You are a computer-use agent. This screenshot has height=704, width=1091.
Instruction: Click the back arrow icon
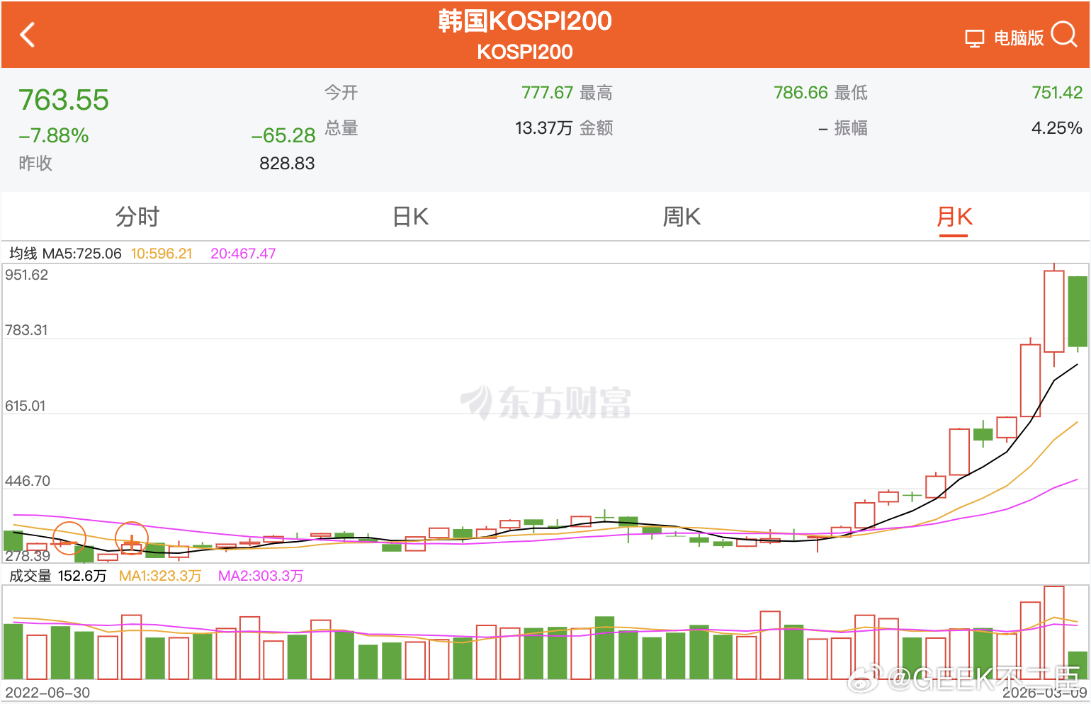pyautogui.click(x=27, y=35)
